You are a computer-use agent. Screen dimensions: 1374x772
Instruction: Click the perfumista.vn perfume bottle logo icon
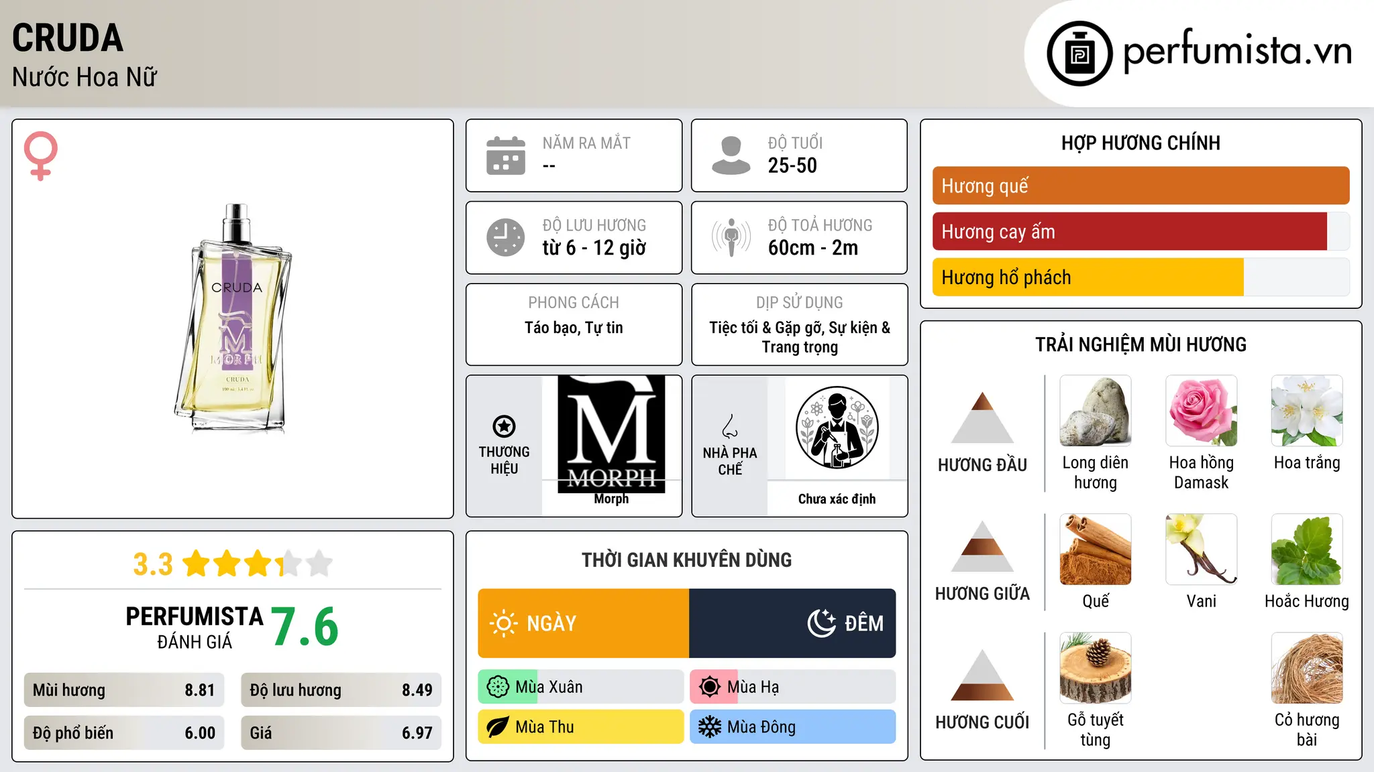coord(1079,54)
